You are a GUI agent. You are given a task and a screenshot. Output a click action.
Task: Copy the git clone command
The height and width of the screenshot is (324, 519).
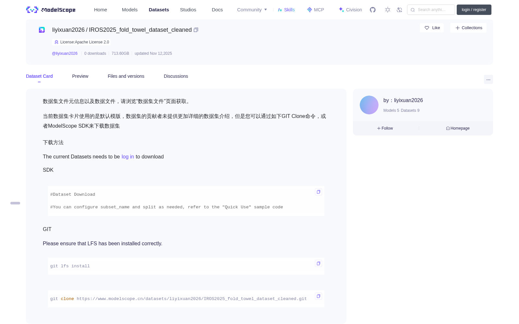point(319,296)
